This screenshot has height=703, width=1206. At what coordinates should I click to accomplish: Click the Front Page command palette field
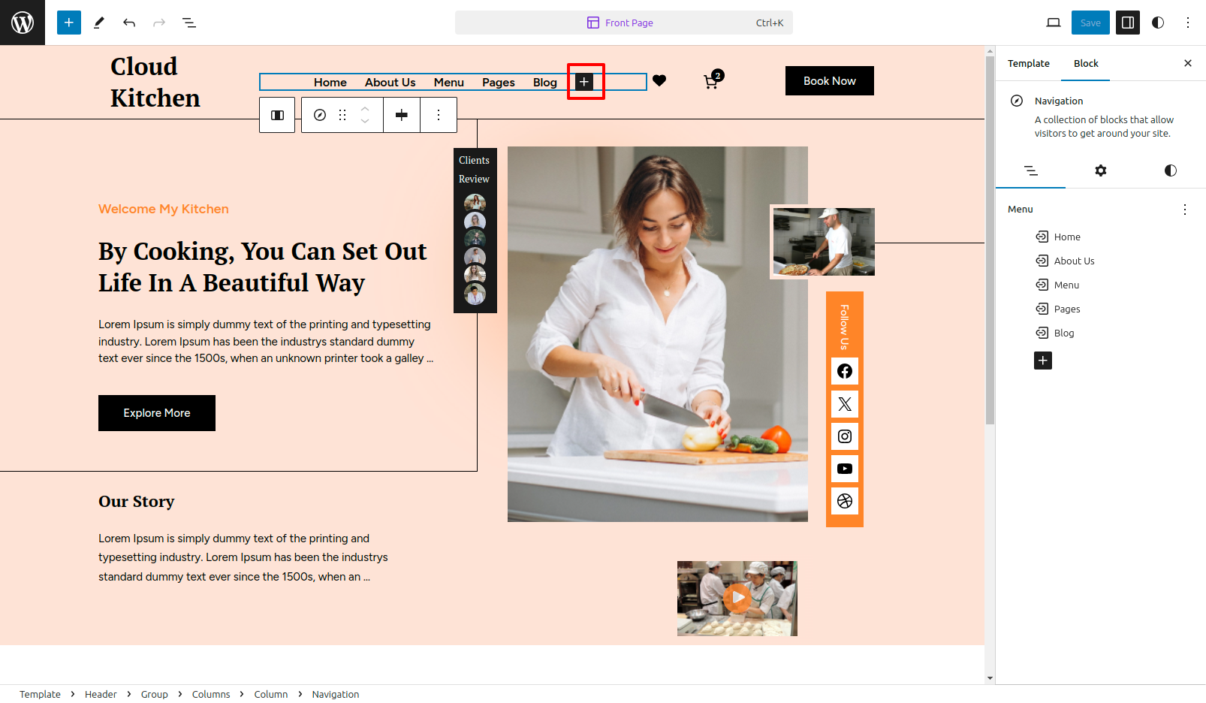coord(623,23)
